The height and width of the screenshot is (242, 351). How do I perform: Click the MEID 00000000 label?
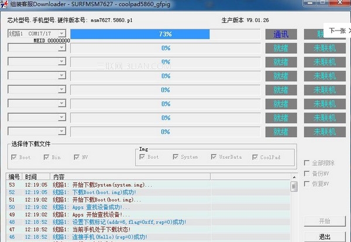[51, 40]
